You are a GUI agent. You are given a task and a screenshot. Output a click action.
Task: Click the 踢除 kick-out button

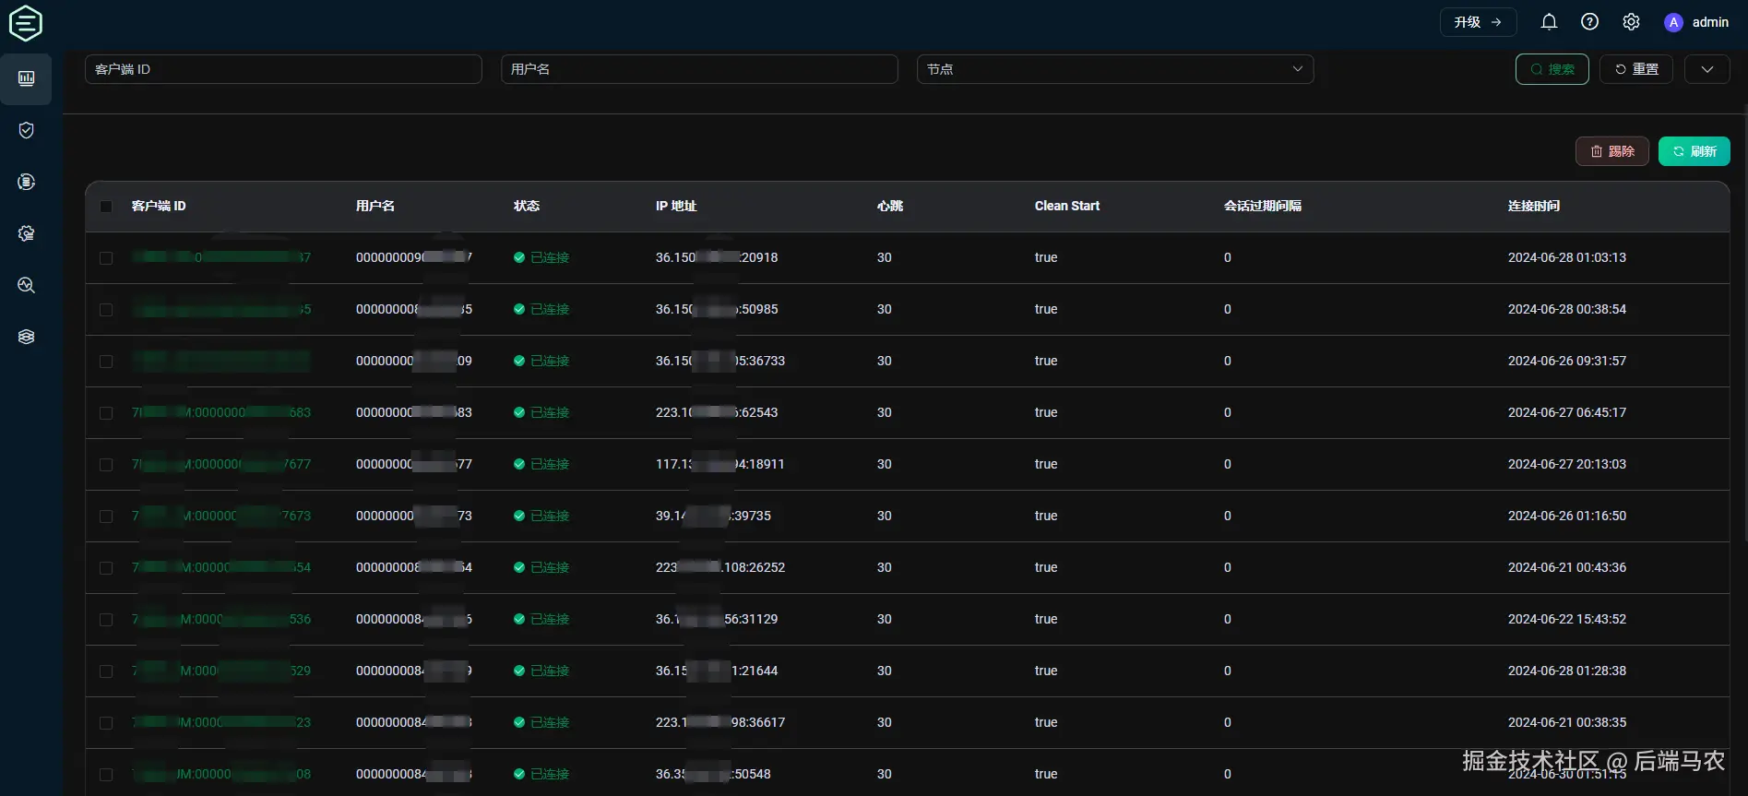1612,151
